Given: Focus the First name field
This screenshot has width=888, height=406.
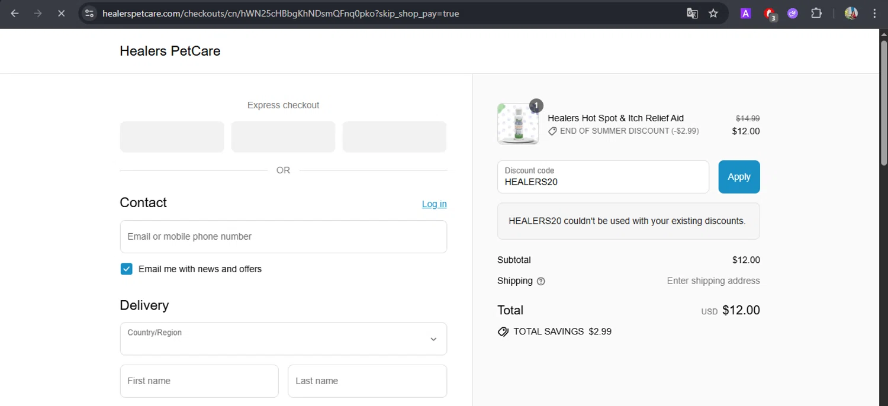Looking at the screenshot, I should pyautogui.click(x=199, y=381).
